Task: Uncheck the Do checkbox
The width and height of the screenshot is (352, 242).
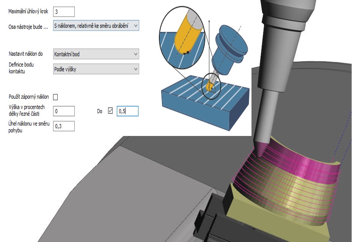Action: [x=110, y=111]
